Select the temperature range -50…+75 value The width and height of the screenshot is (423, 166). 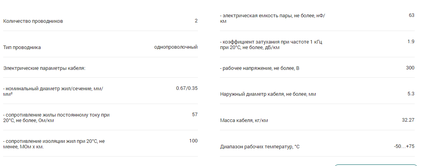click(x=404, y=146)
